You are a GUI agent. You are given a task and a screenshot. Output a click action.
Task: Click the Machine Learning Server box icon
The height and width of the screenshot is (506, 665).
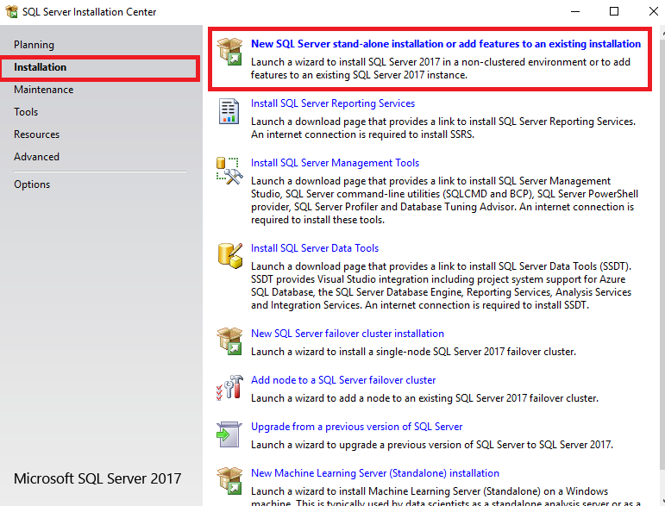229,481
